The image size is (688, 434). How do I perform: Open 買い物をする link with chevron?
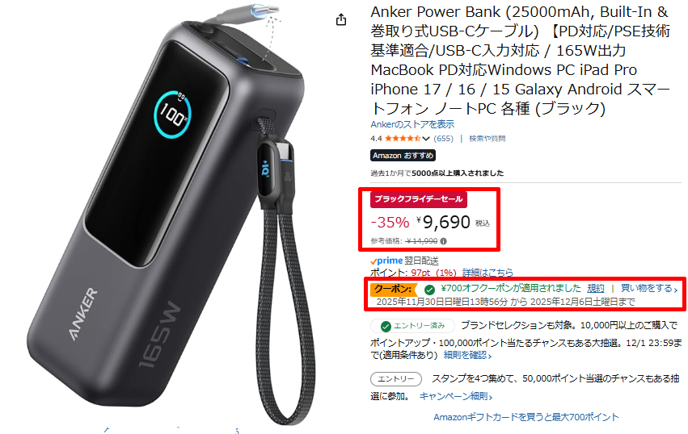pyautogui.click(x=649, y=289)
